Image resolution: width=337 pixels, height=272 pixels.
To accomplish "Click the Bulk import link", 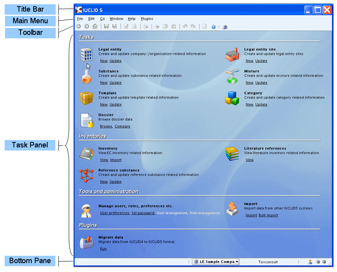I will pos(269,215).
